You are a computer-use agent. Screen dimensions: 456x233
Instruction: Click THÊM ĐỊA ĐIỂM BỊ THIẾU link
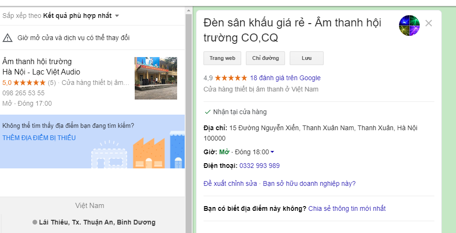click(x=39, y=138)
